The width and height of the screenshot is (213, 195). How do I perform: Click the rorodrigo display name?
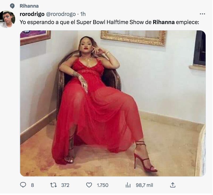(x=32, y=14)
